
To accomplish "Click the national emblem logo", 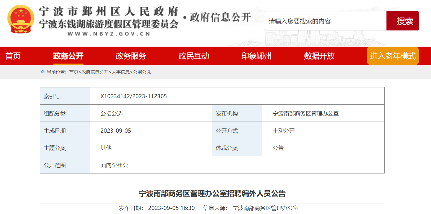I will pos(21,19).
